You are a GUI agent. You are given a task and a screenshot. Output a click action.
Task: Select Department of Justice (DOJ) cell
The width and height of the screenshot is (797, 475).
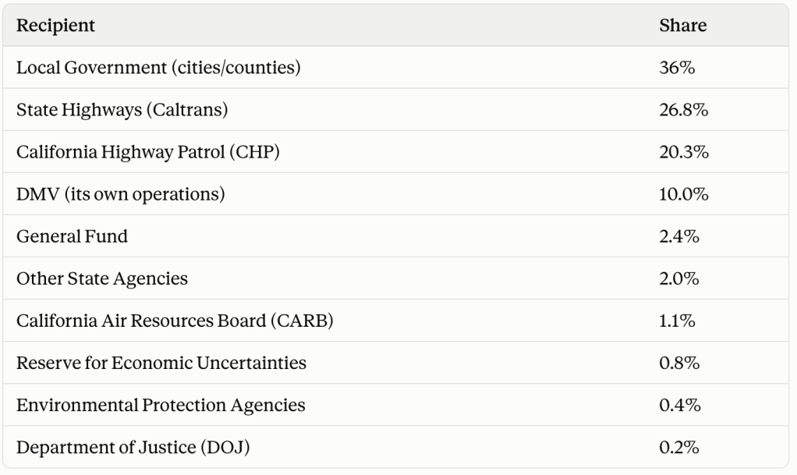133,448
